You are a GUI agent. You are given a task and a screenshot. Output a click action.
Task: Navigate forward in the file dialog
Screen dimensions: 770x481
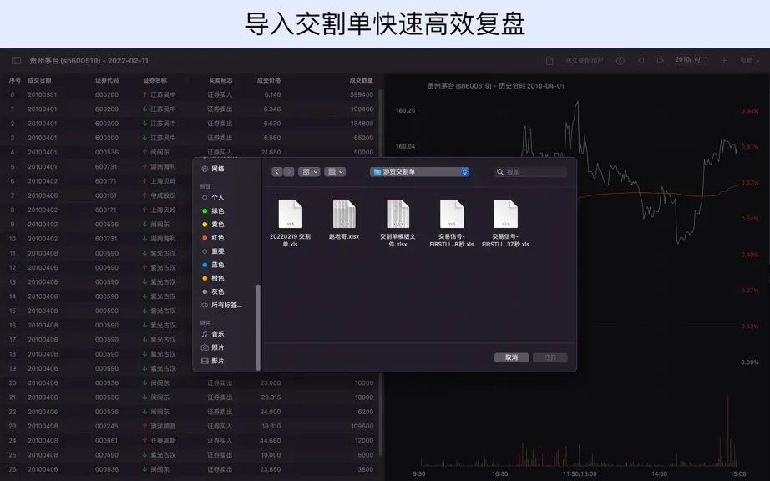[x=289, y=172]
